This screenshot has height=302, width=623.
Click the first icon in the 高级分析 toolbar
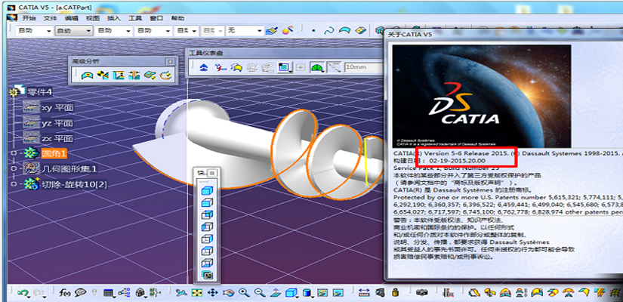[x=87, y=75]
